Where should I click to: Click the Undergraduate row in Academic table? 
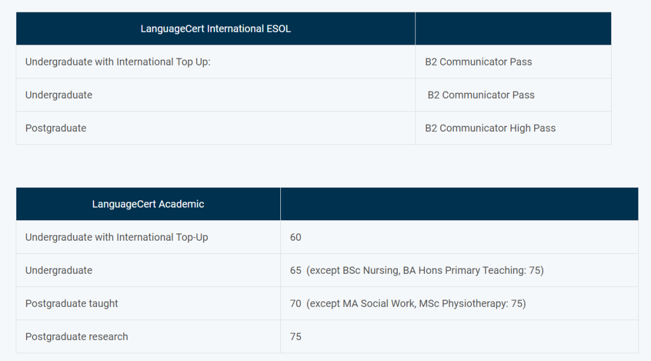click(327, 270)
